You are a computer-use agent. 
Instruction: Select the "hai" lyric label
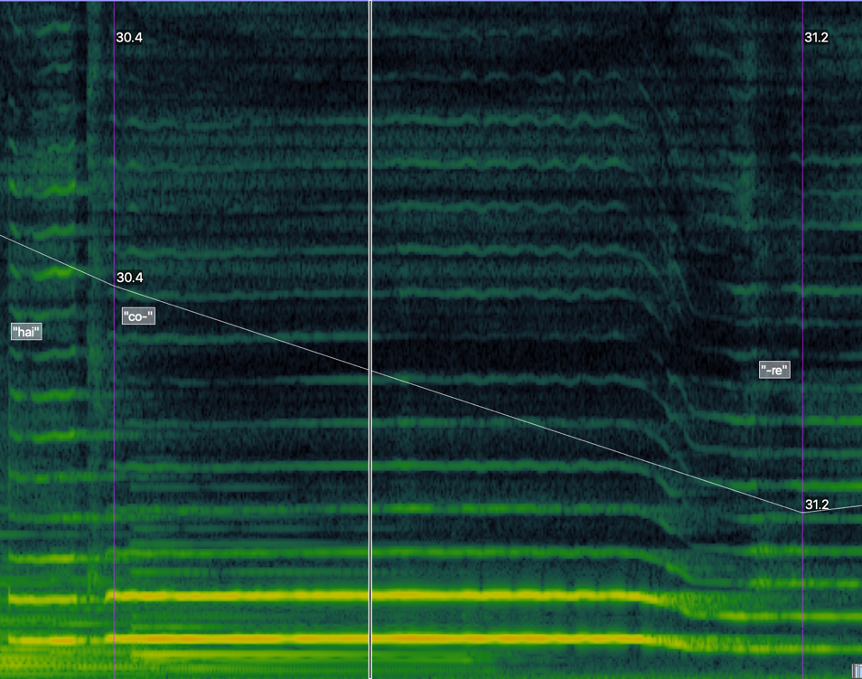point(27,332)
